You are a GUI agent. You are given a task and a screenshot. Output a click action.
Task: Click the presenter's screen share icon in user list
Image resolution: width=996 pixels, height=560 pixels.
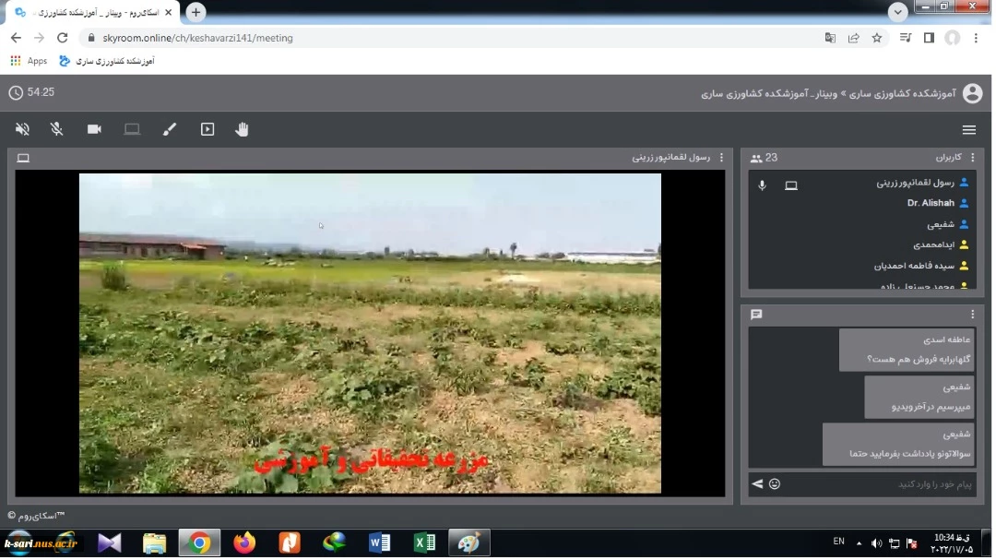[791, 185]
